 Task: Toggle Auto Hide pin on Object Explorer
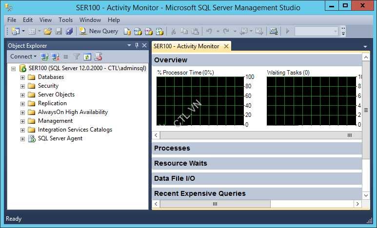tap(137, 45)
